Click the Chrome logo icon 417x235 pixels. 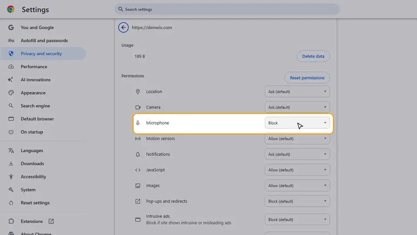[10, 9]
